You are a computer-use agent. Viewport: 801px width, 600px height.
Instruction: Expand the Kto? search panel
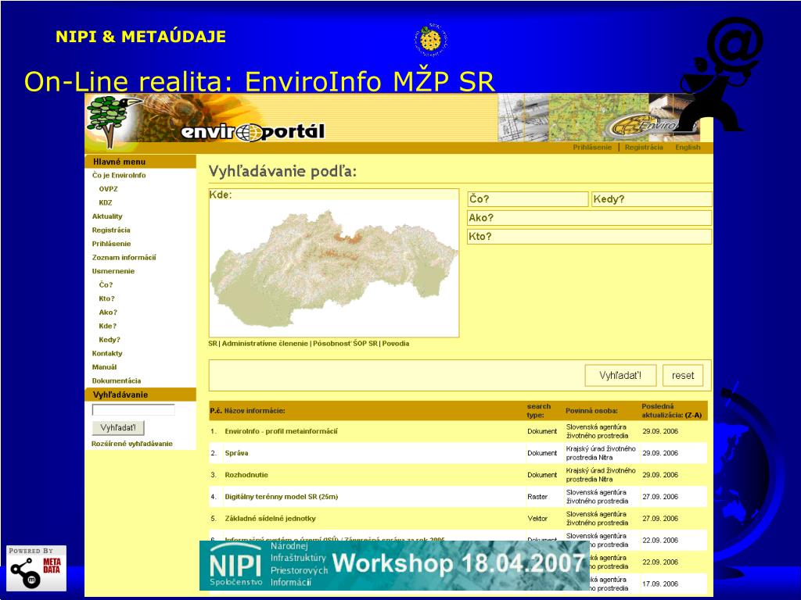coord(590,237)
